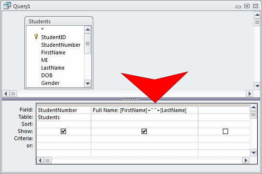This screenshot has width=262, height=174.
Task: Click the Full Name expression Field cell
Action: pos(144,110)
